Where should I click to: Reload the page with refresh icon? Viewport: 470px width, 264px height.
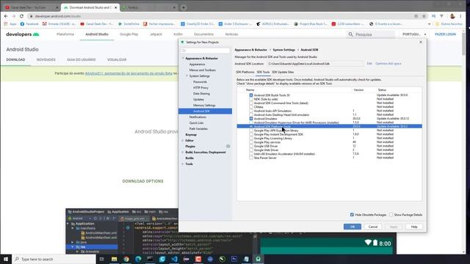coord(21,16)
